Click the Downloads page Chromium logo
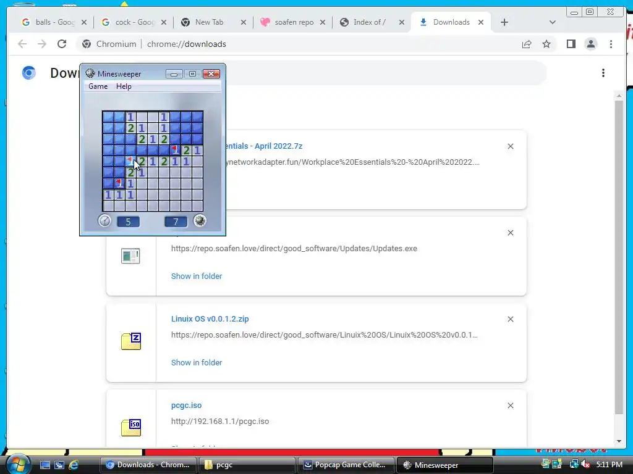 click(x=28, y=73)
